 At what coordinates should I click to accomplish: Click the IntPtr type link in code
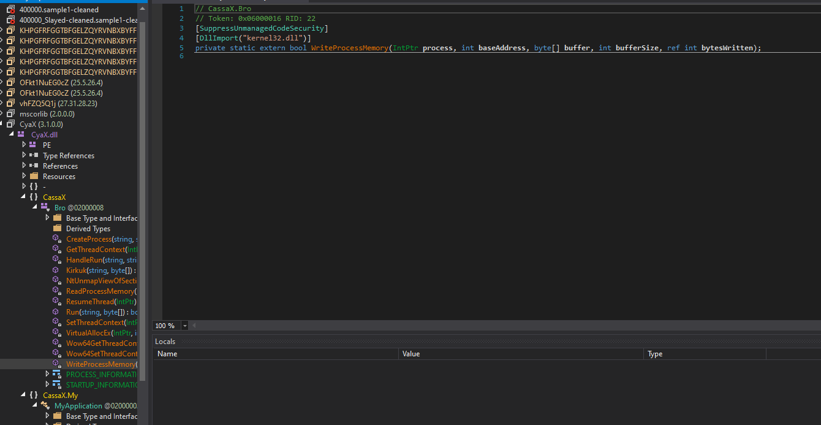pos(406,48)
